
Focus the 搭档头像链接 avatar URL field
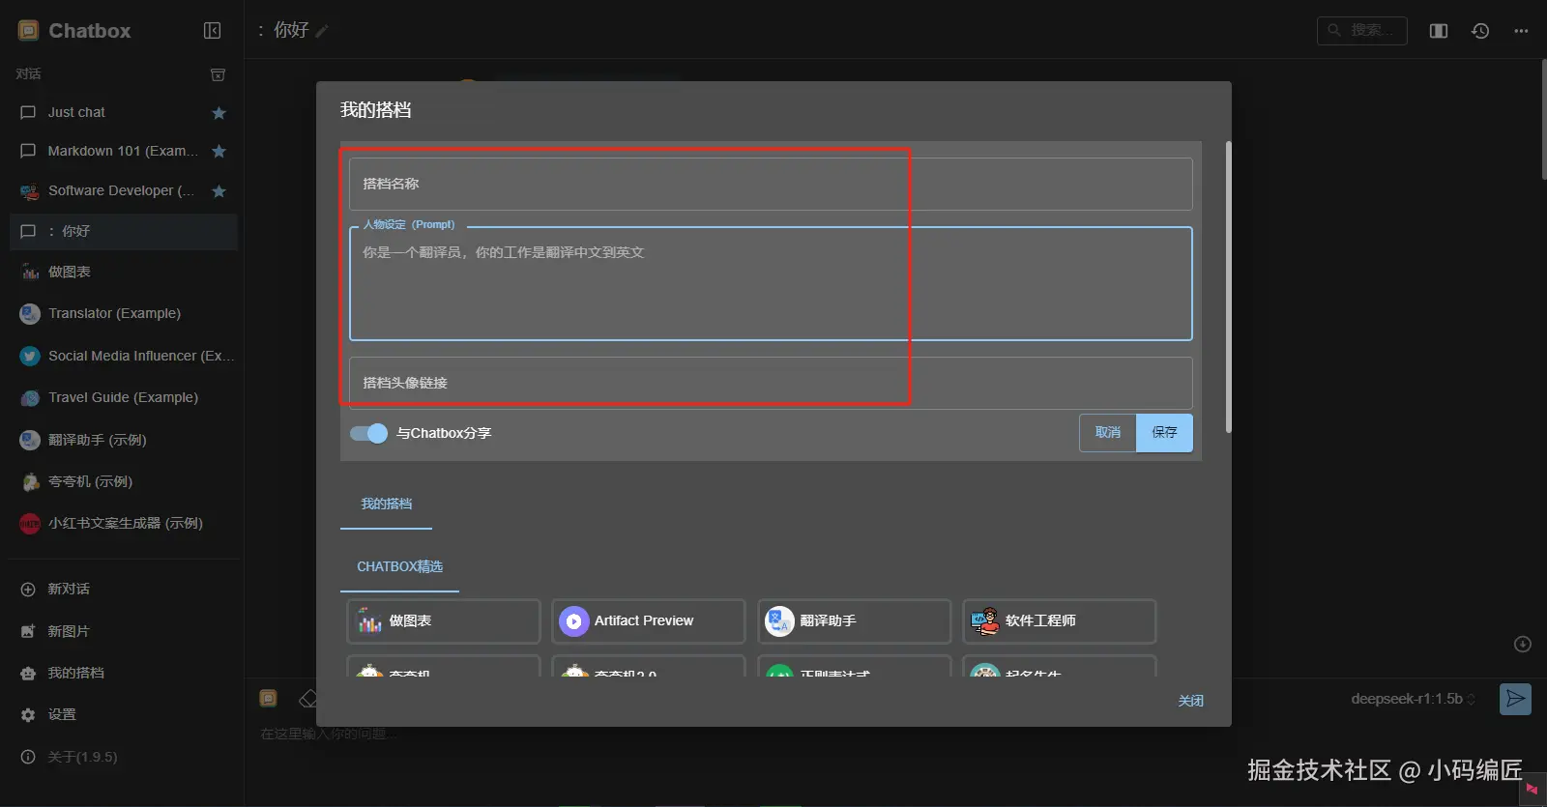click(771, 383)
